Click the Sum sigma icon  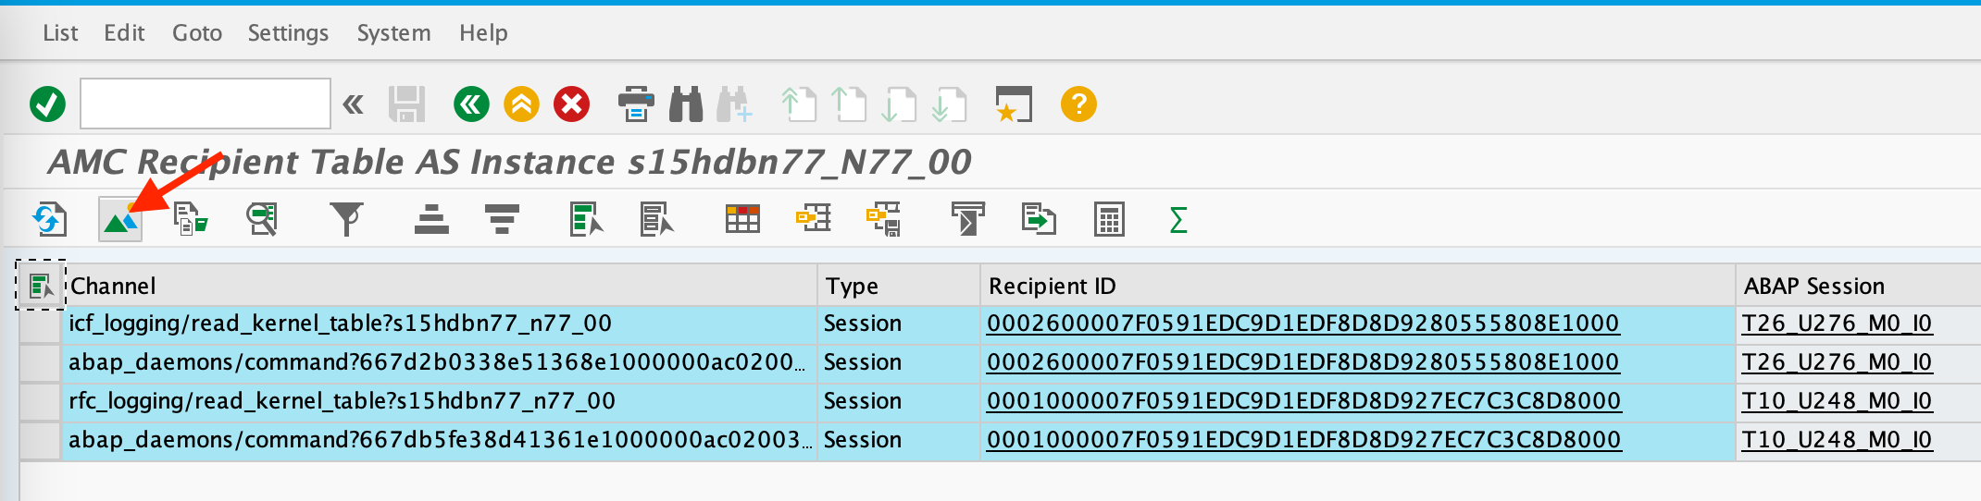coord(1177,220)
